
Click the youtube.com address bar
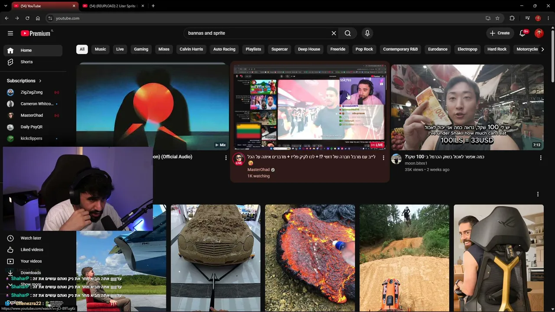pos(264,18)
